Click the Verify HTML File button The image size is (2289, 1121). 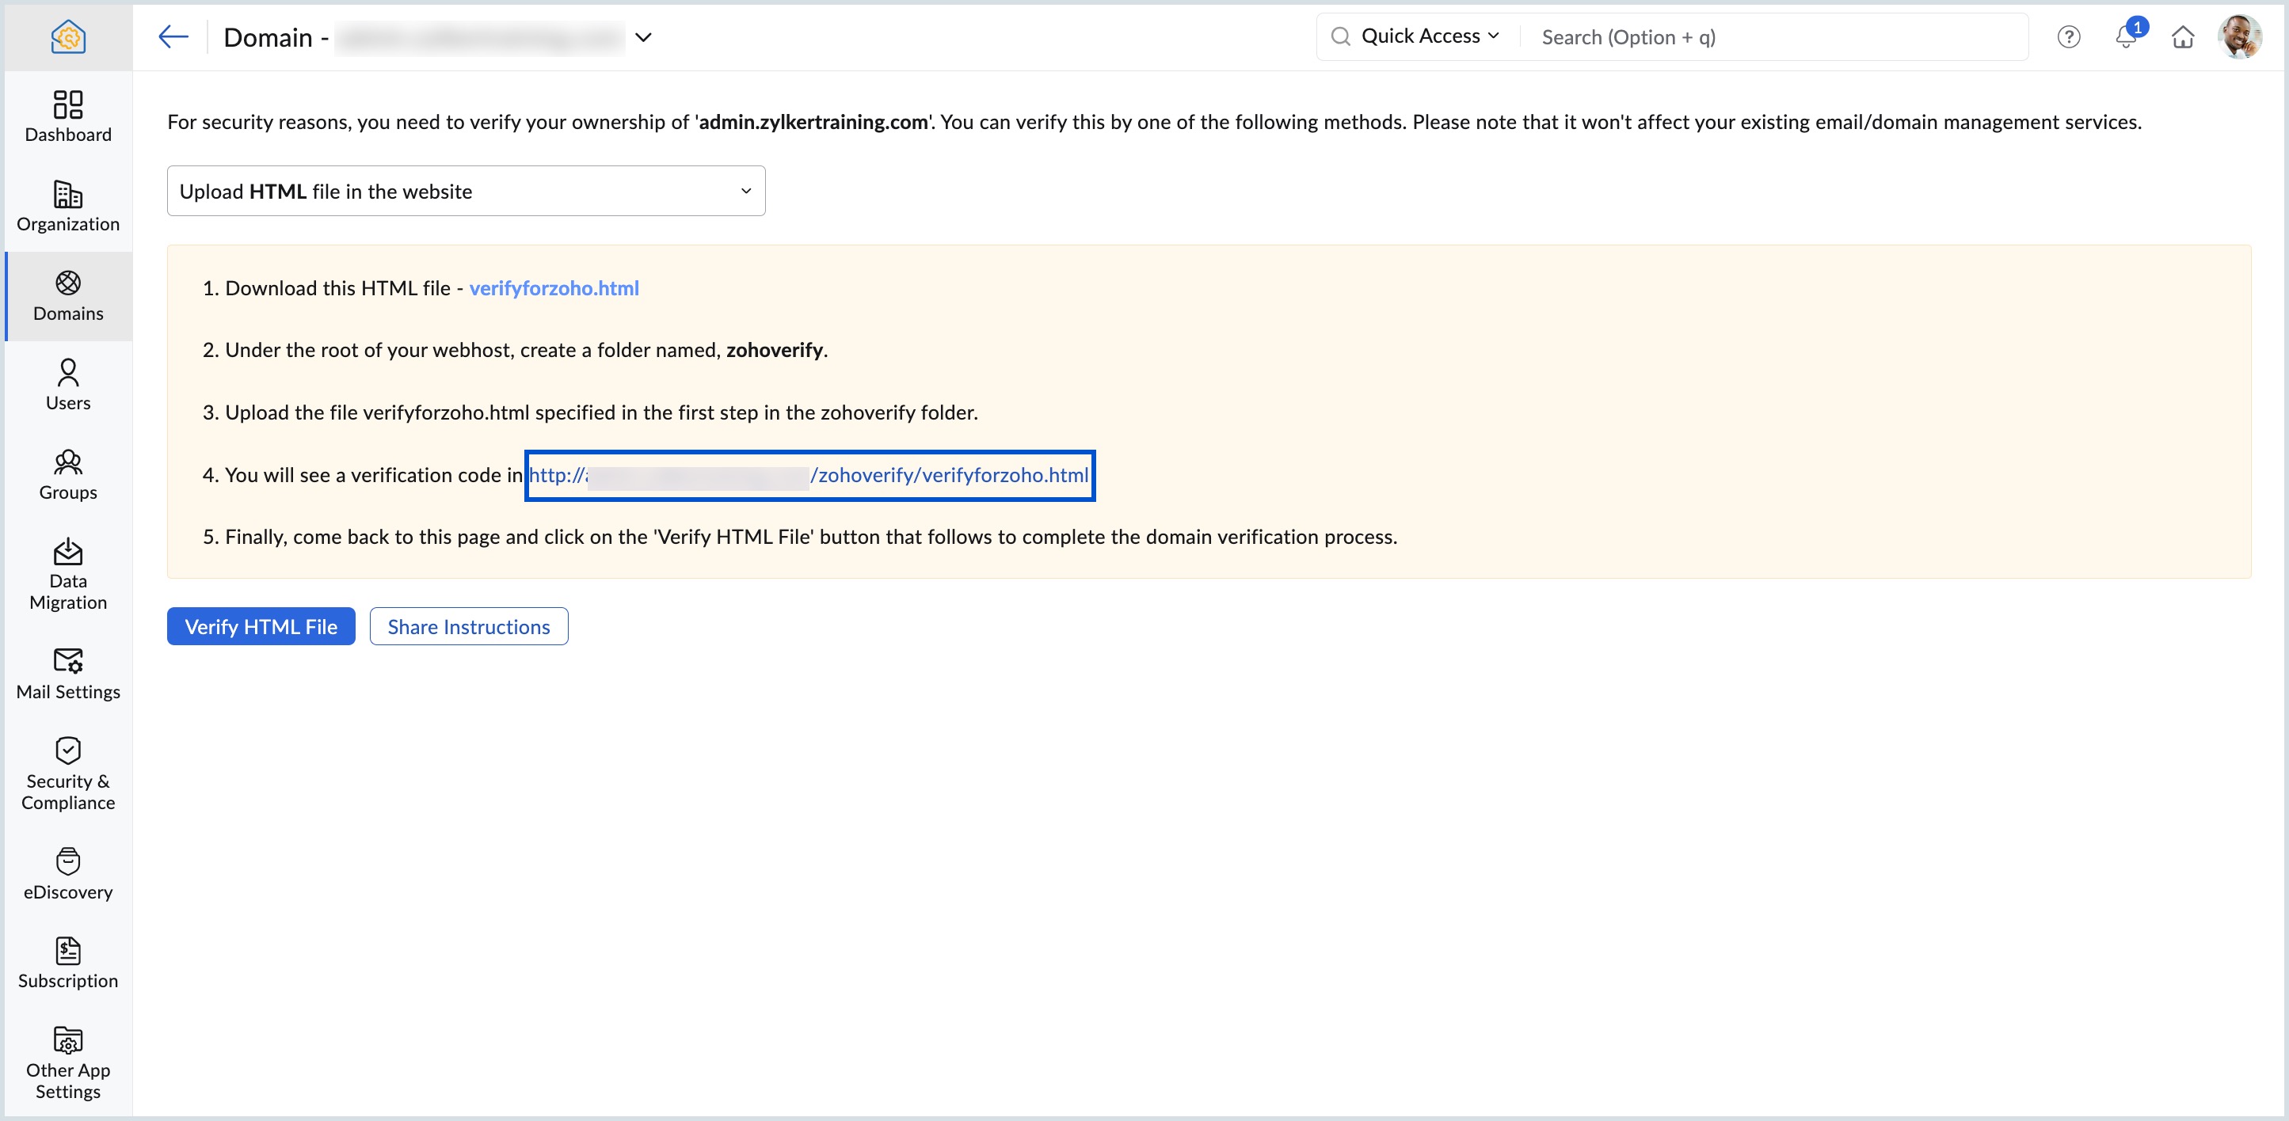pyautogui.click(x=261, y=625)
